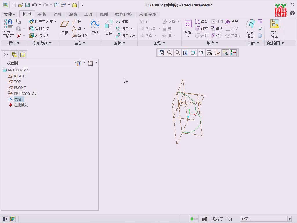Expand the Datum (基准) group
297x223 pixels.
pyautogui.click(x=80, y=43)
